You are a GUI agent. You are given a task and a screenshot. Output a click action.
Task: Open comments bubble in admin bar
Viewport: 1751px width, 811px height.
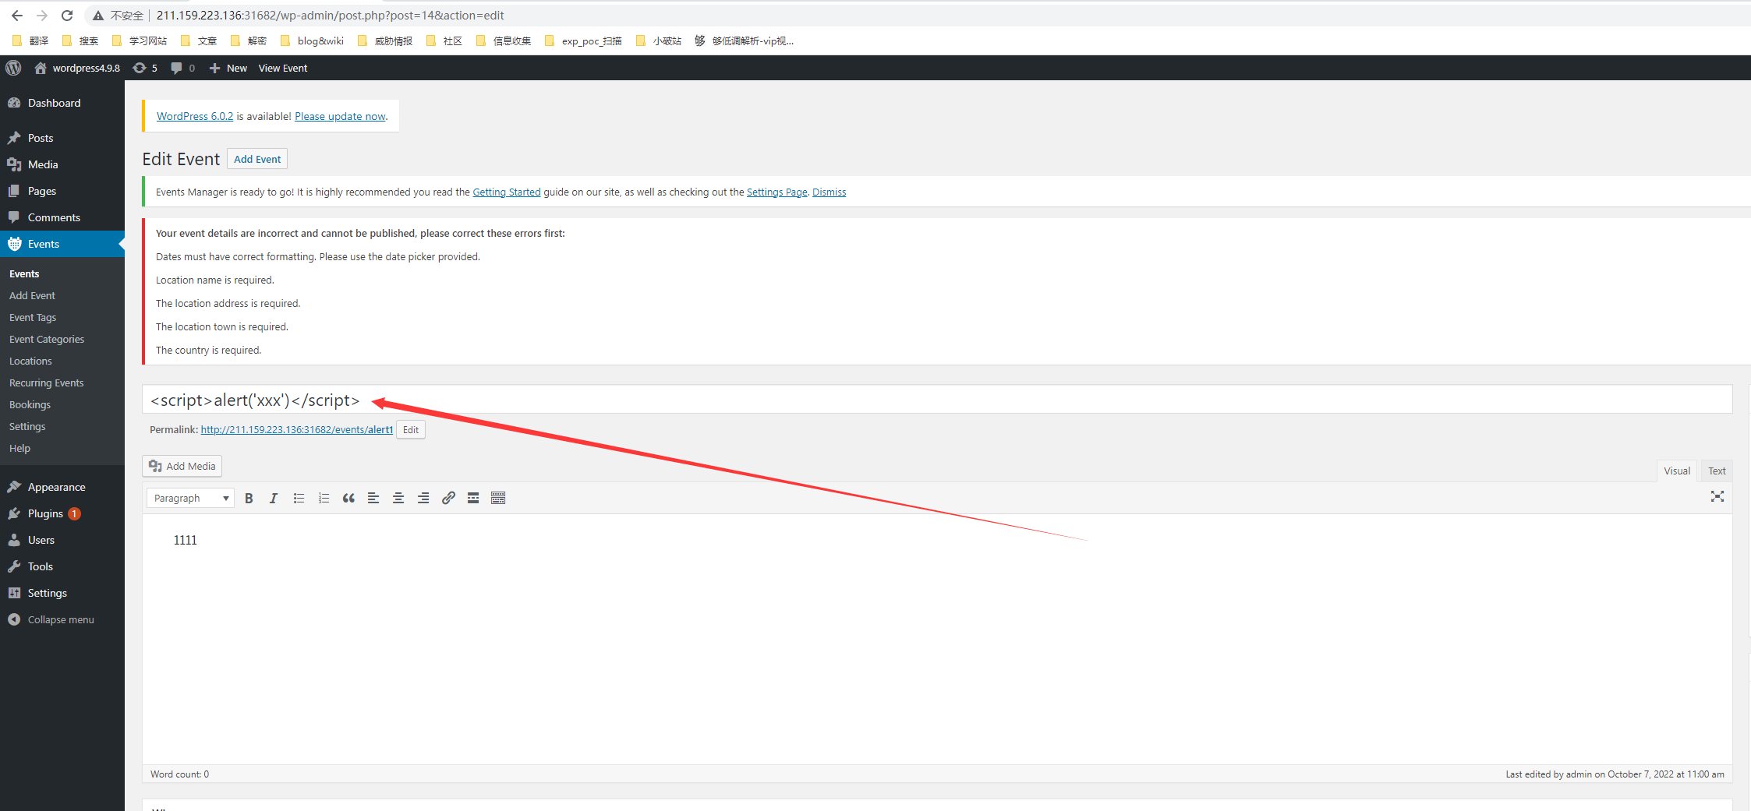coord(183,68)
